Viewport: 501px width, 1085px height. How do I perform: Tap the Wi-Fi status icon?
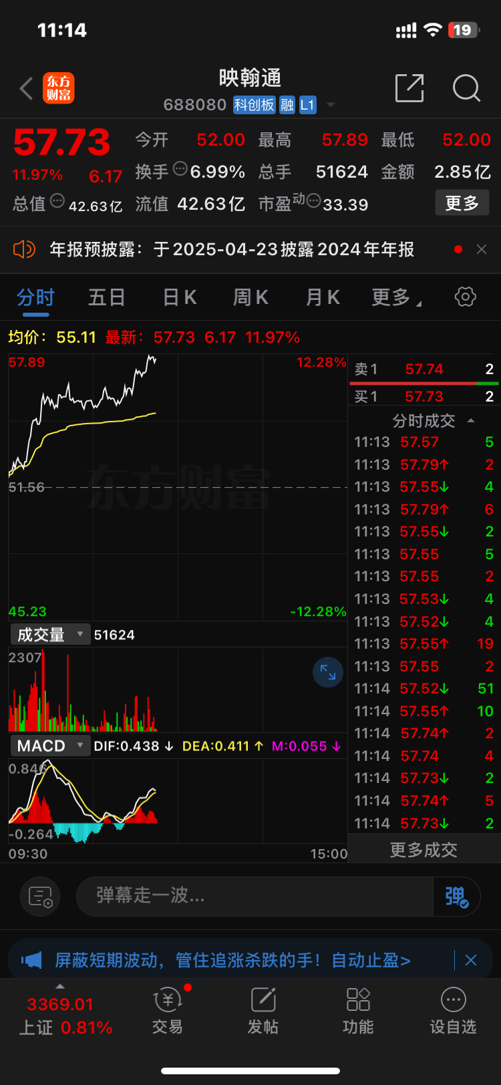tap(433, 30)
